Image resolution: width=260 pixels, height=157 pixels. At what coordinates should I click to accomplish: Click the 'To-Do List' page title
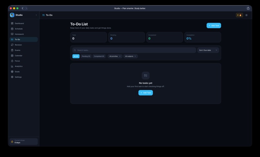tap(79, 24)
